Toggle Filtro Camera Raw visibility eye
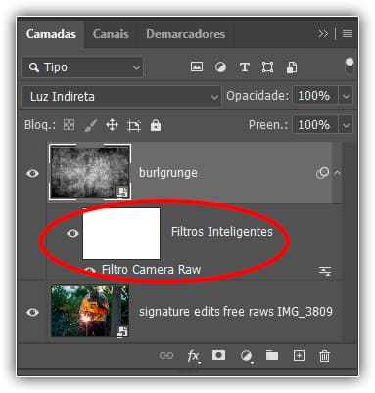 pyautogui.click(x=90, y=271)
